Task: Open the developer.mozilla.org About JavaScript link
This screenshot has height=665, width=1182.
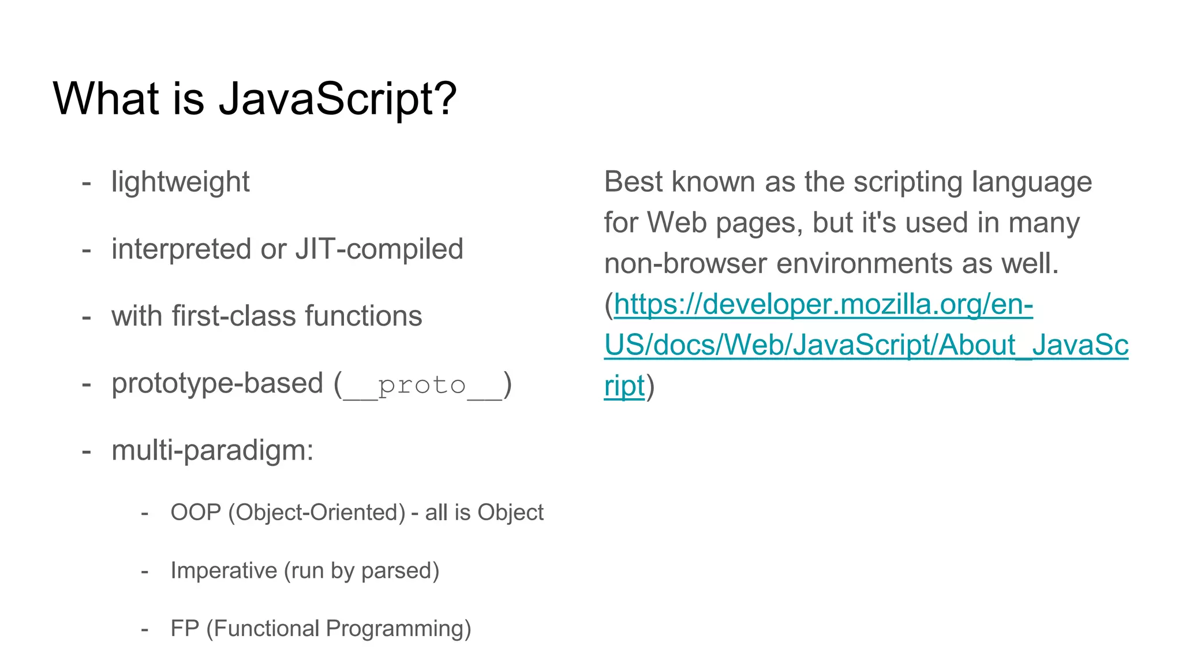Action: point(866,345)
